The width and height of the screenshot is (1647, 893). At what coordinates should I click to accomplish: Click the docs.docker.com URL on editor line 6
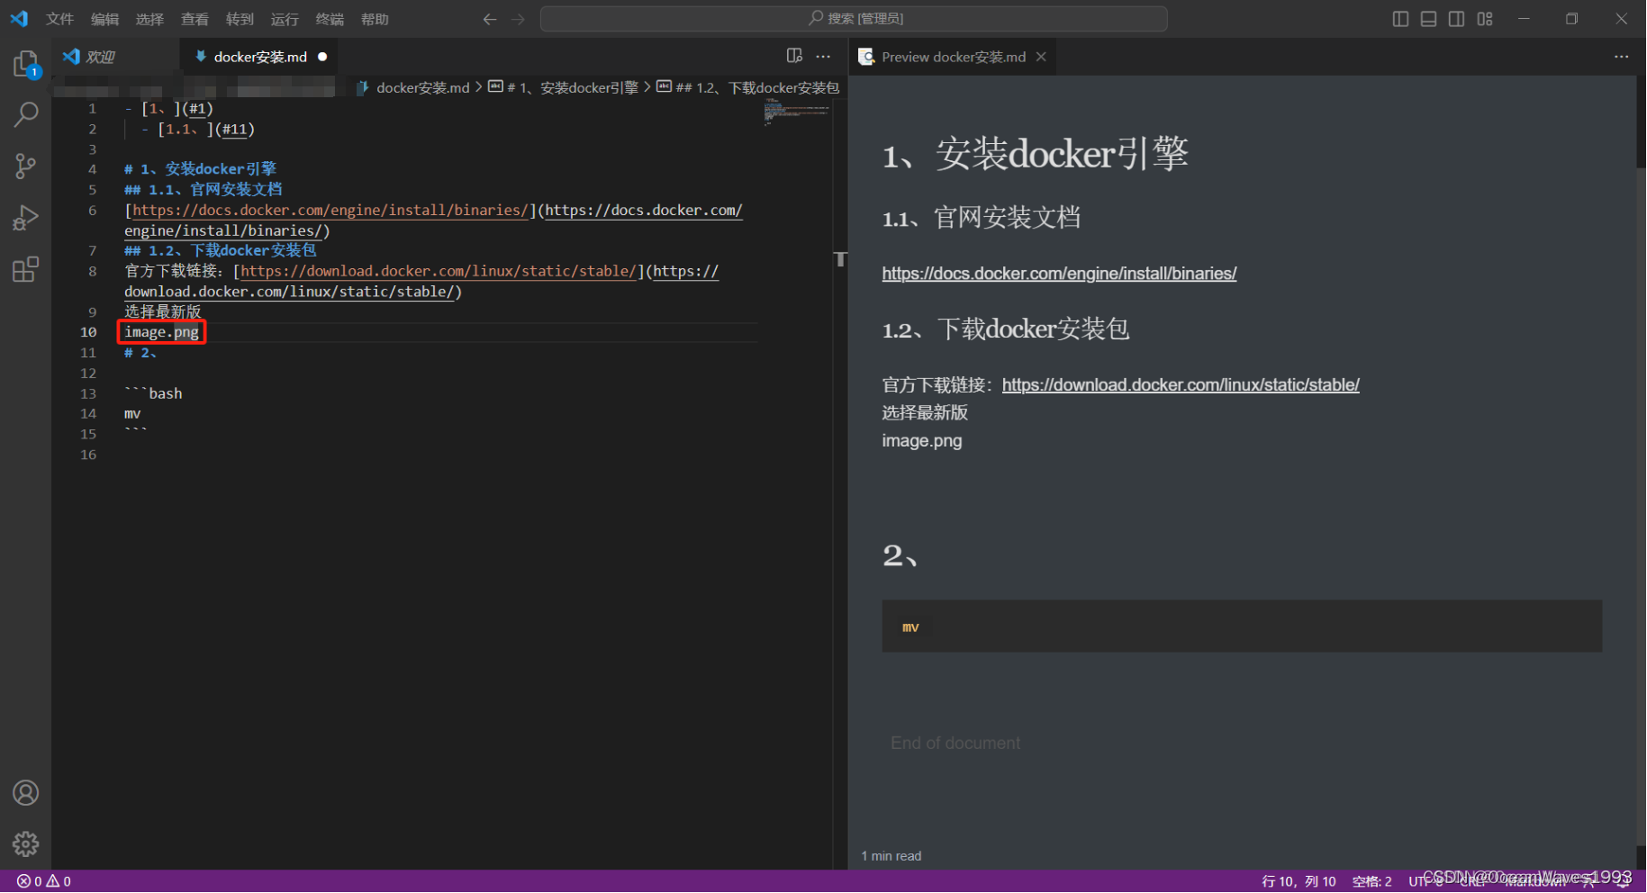point(330,211)
